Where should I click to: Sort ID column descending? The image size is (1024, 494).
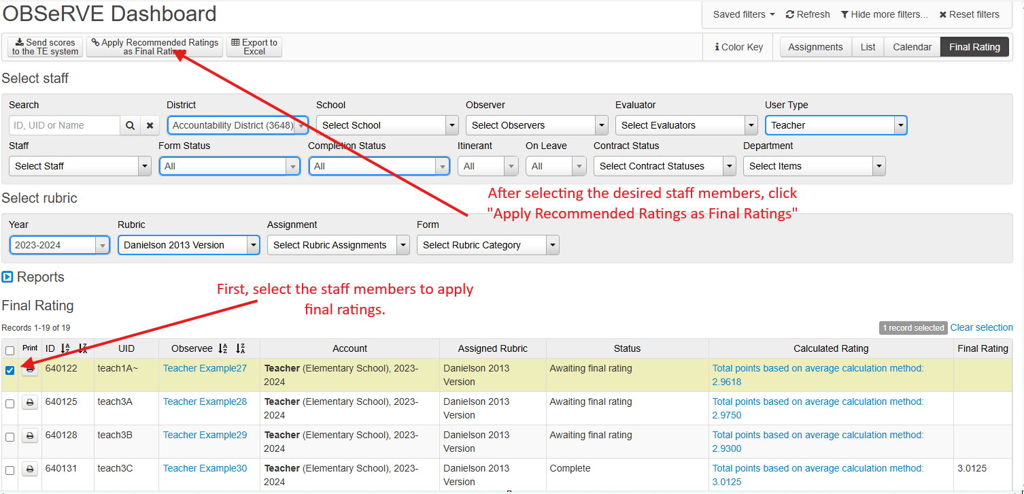(82, 348)
